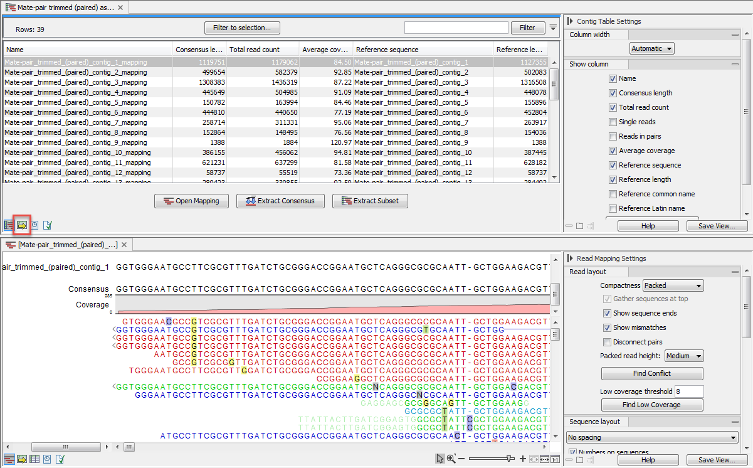The width and height of the screenshot is (753, 468).
Task: Disable the Show mismatches checkbox
Action: pos(607,327)
